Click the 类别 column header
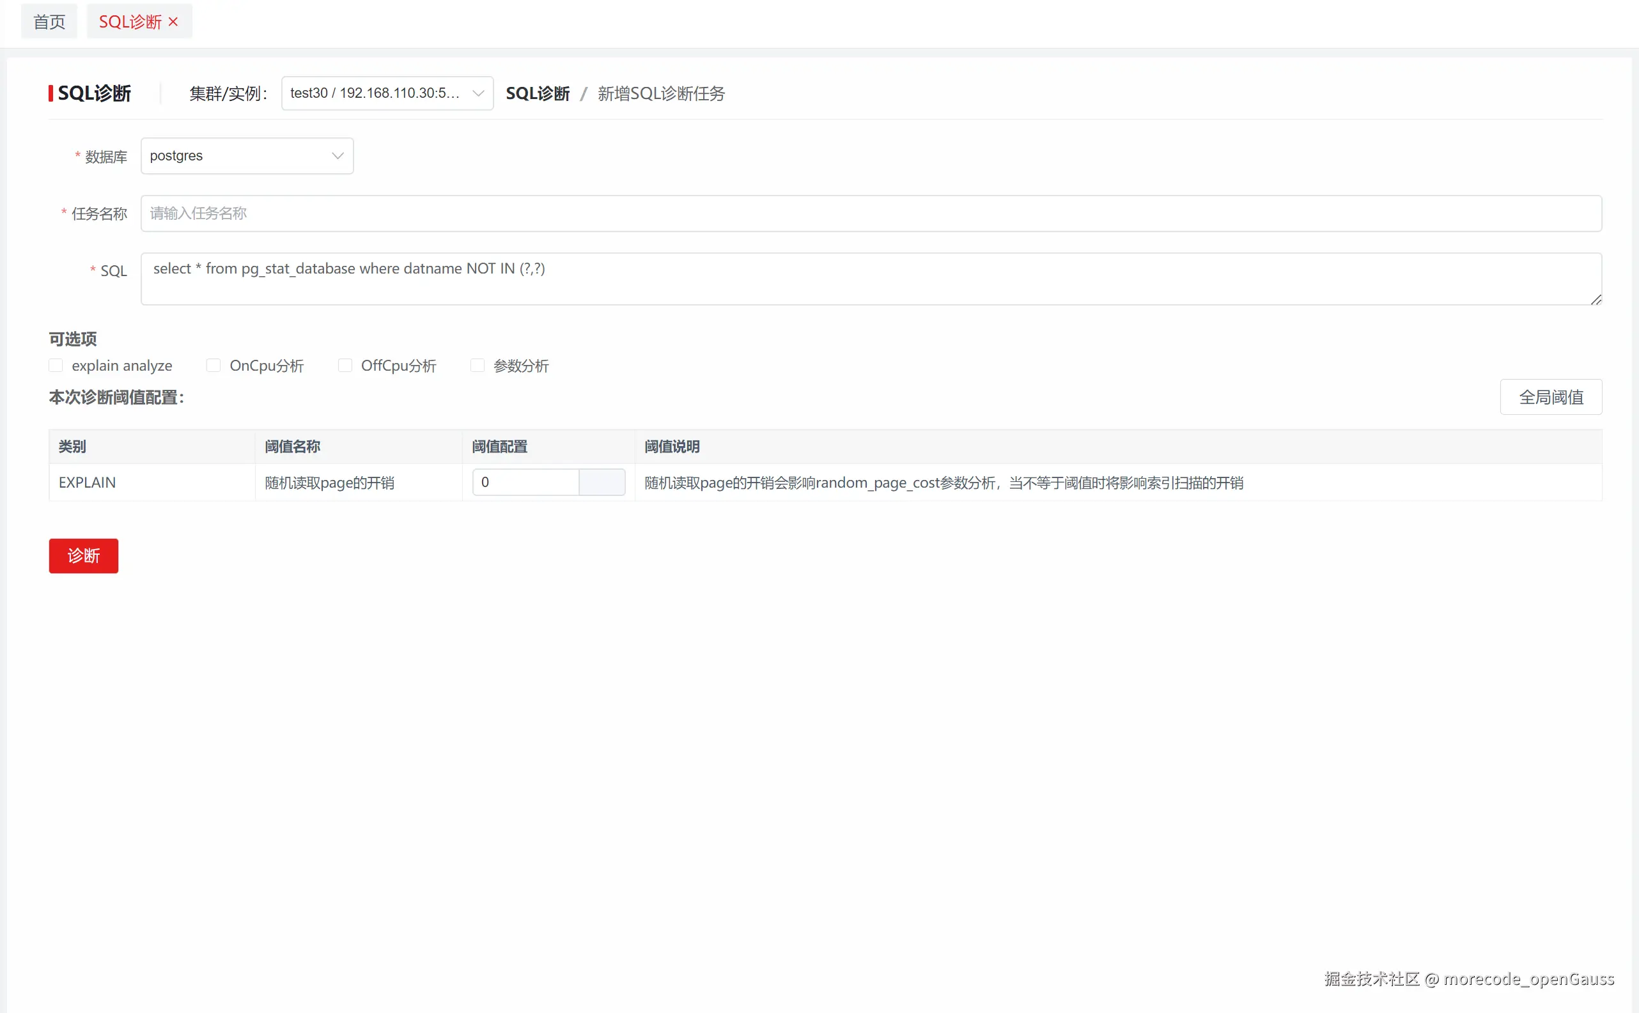Image resolution: width=1639 pixels, height=1013 pixels. pos(72,447)
